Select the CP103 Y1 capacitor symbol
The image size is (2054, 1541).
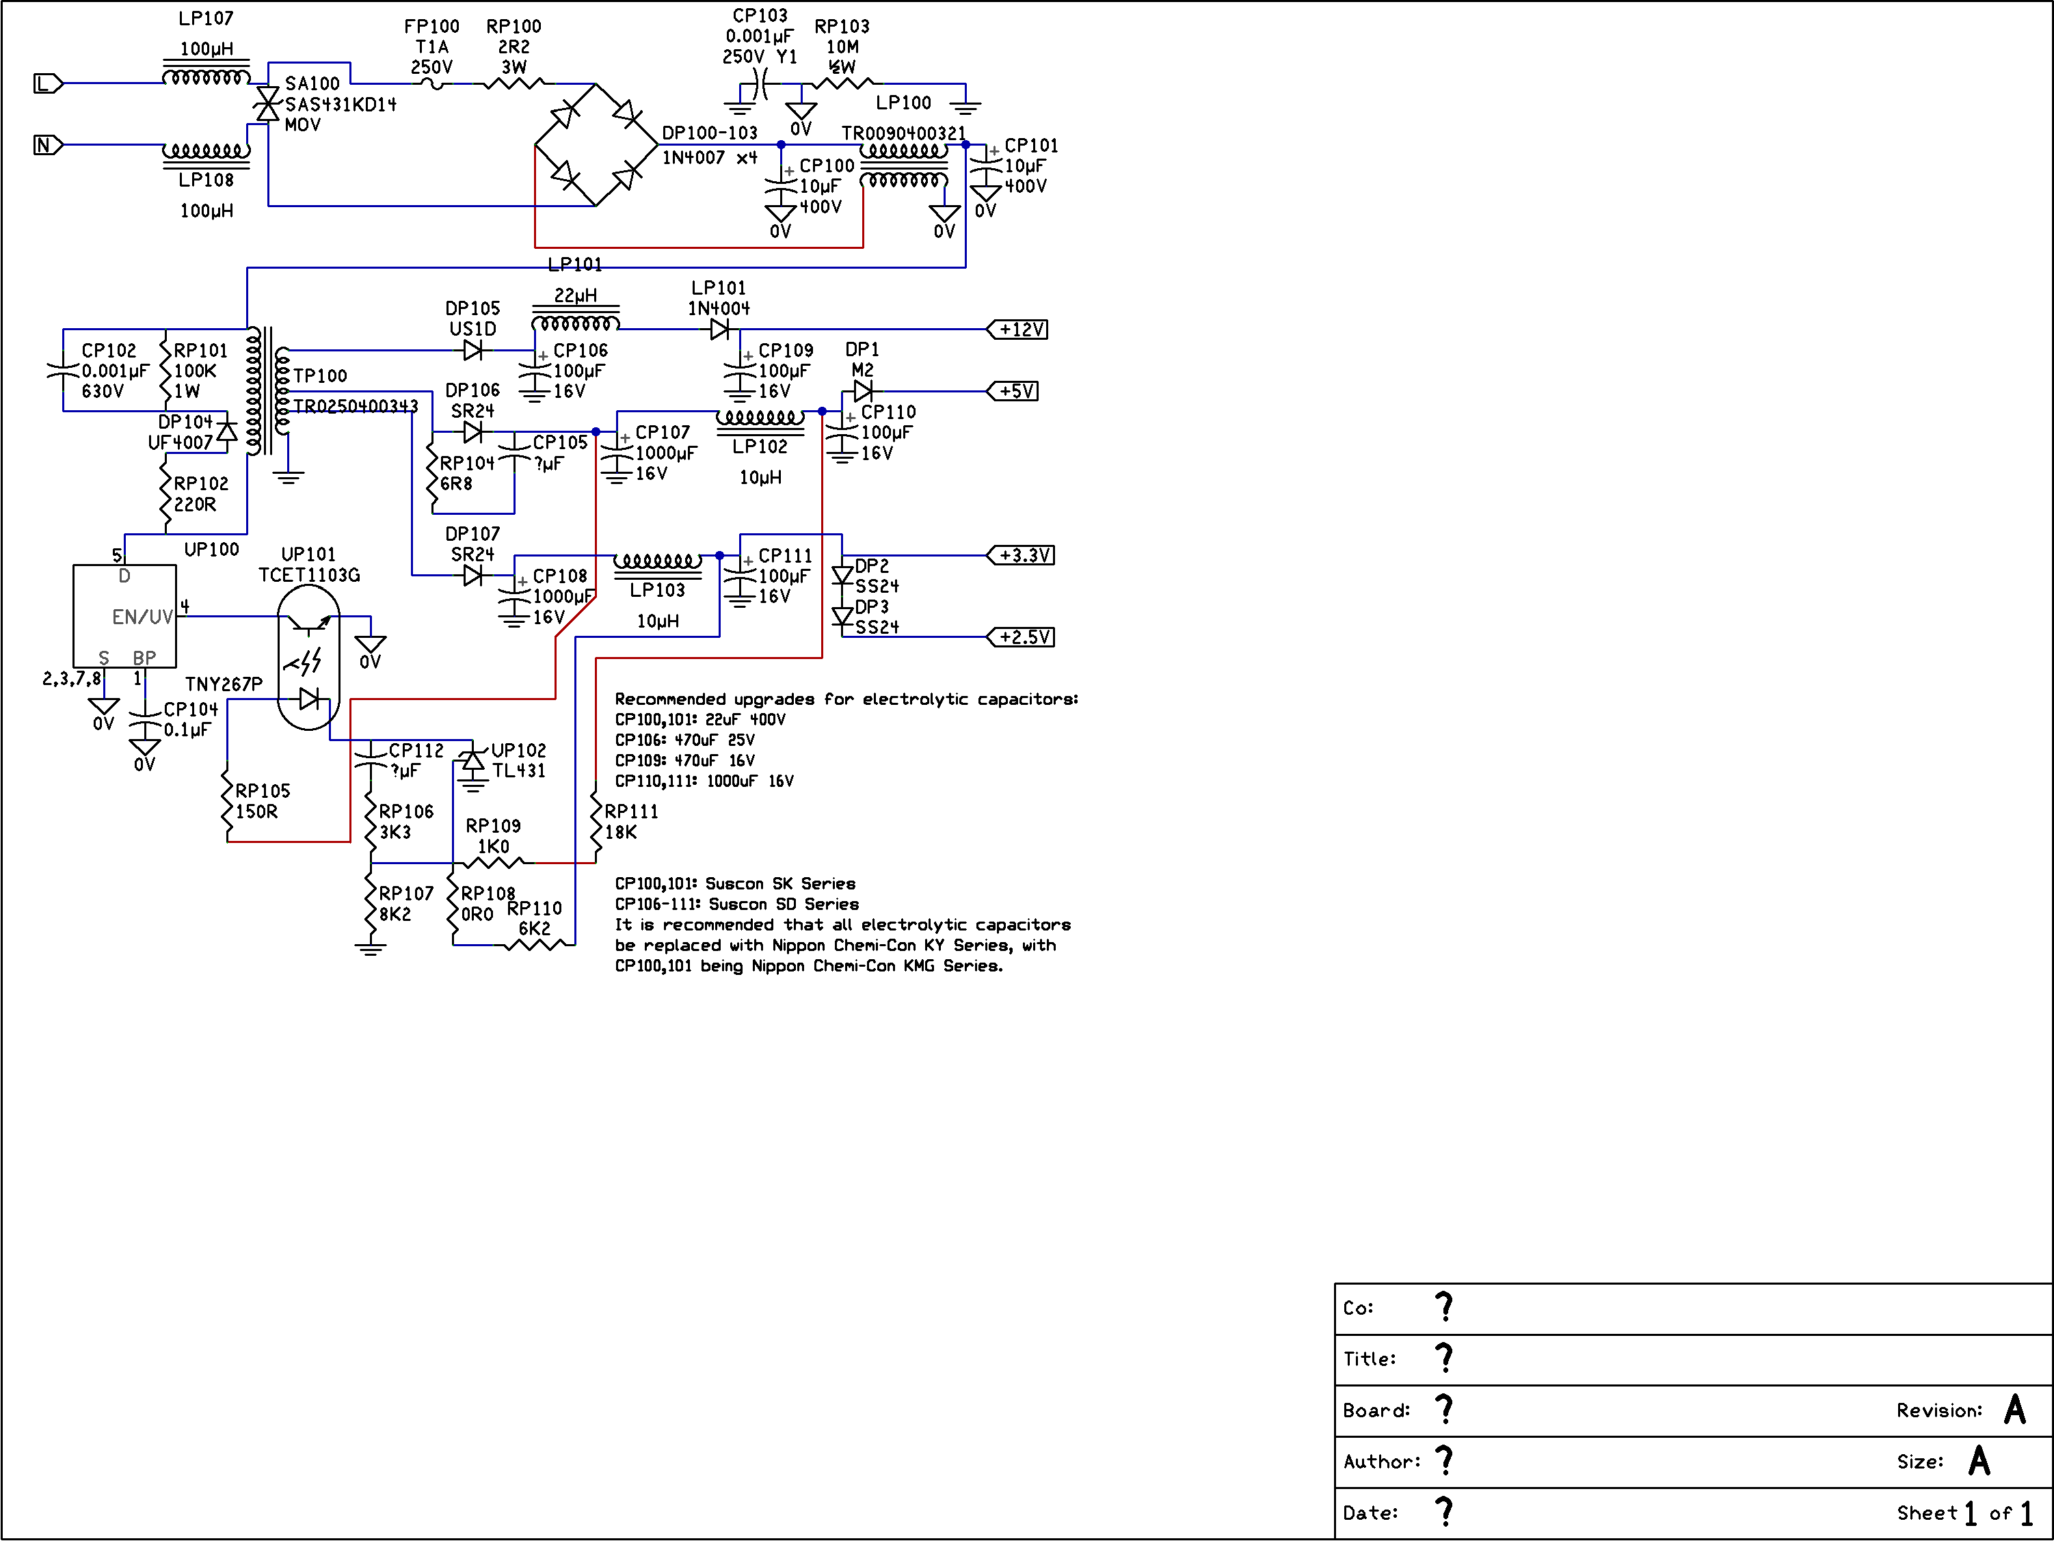click(762, 83)
